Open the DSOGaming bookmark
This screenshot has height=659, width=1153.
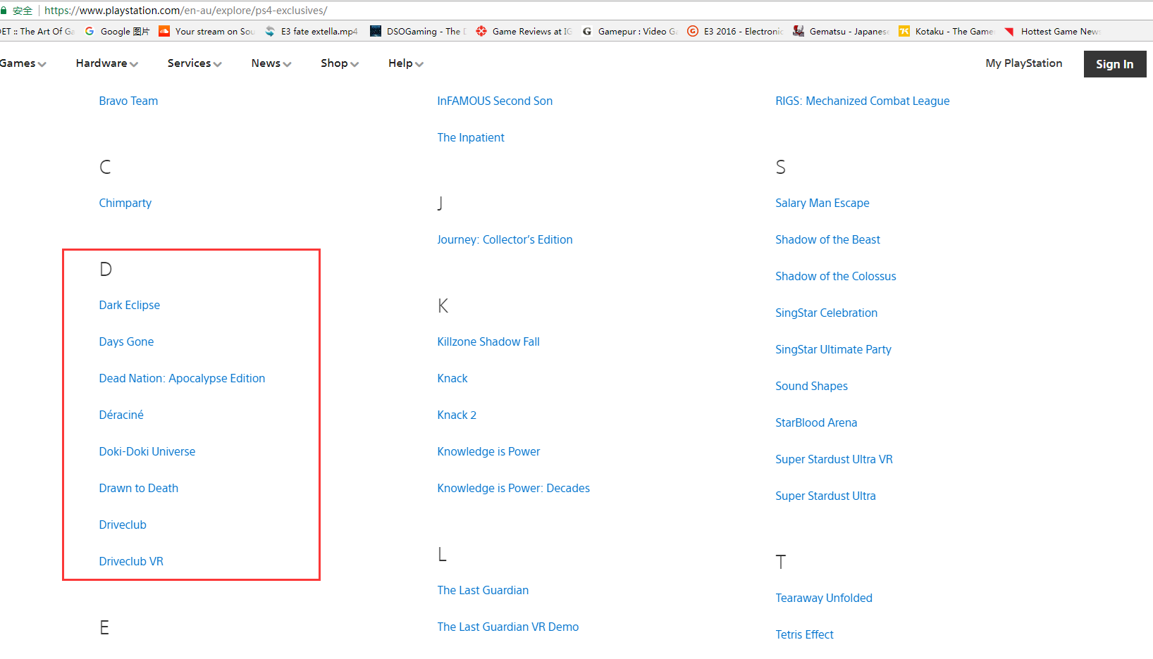pyautogui.click(x=418, y=31)
